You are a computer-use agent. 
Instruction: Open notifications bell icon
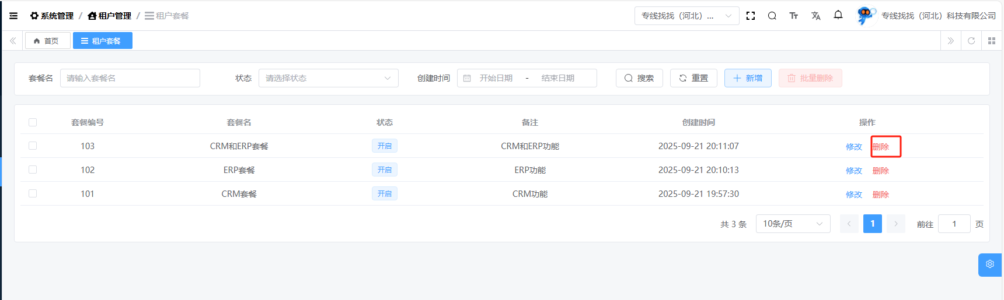(x=838, y=15)
